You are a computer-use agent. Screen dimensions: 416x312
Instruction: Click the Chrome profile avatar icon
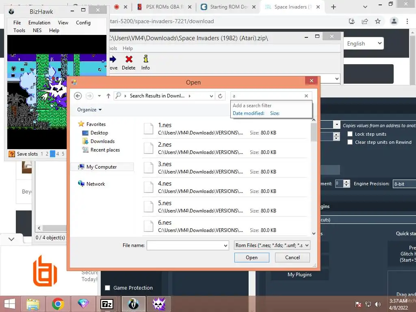click(394, 21)
